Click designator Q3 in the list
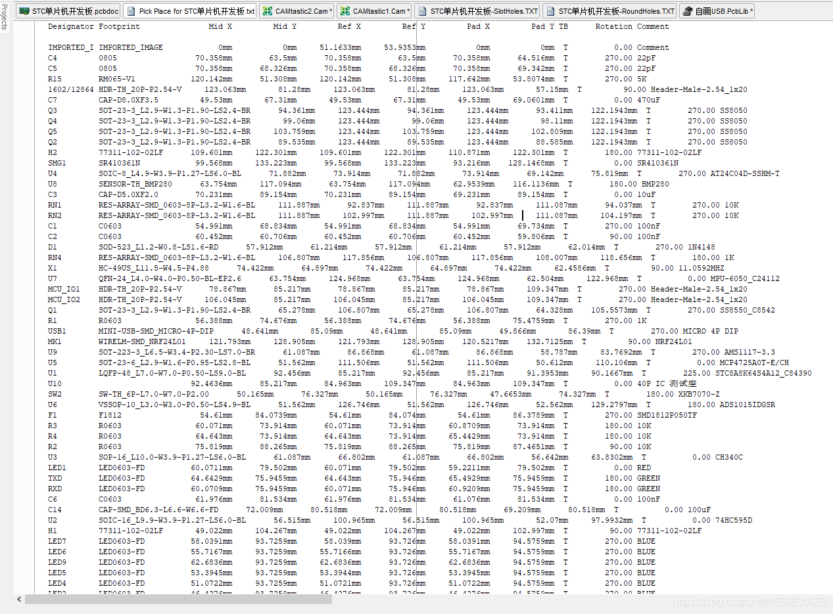This screenshot has height=614, width=833. [53, 110]
